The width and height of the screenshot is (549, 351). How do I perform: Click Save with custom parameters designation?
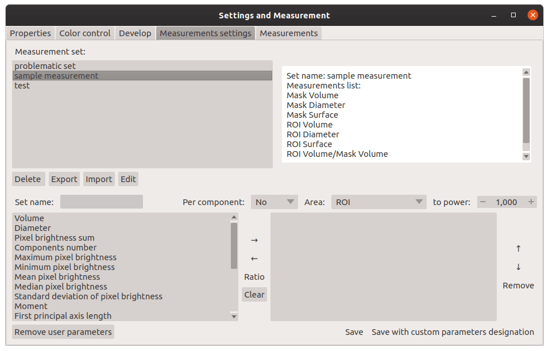tap(453, 331)
